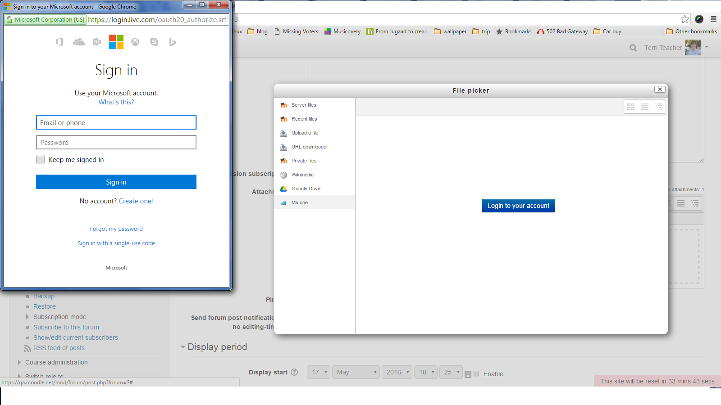Click the Email or phone field
721x405 pixels.
(116, 122)
